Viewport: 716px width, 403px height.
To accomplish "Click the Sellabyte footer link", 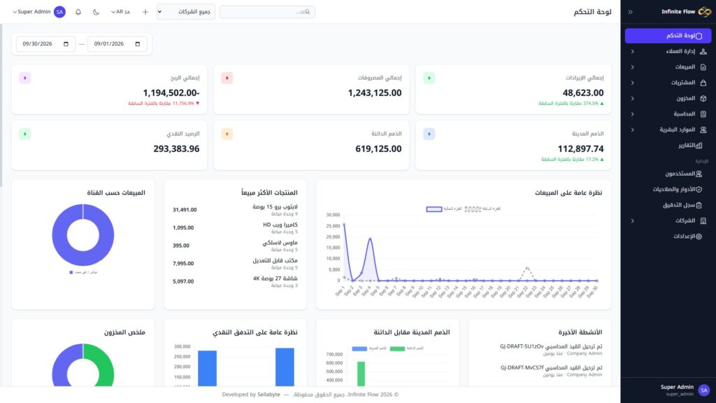I will tap(268, 395).
